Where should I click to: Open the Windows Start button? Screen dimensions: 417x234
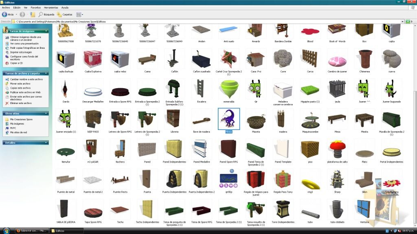pyautogui.click(x=6, y=231)
